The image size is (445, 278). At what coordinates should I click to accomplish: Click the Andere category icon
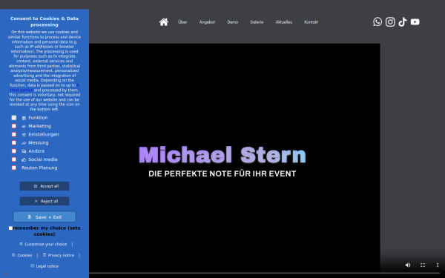coord(24,151)
